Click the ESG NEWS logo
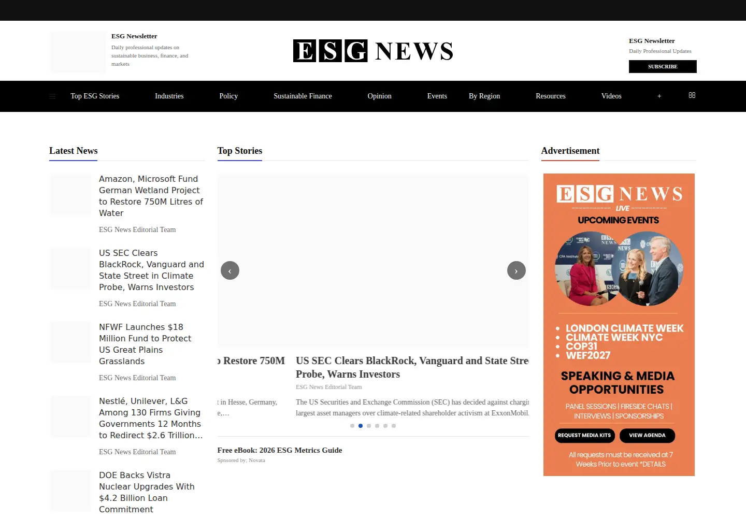The height and width of the screenshot is (518, 746). [x=373, y=51]
